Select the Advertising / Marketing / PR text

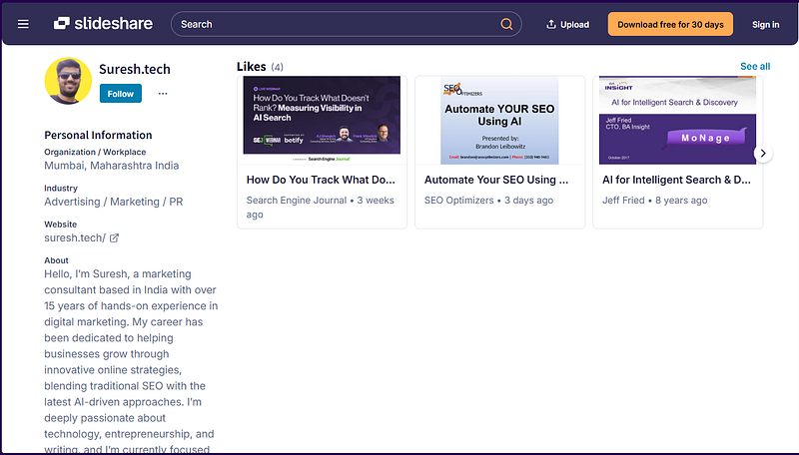113,202
